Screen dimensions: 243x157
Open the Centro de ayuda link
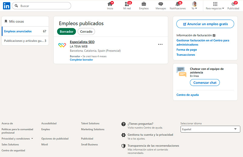pos(187,95)
